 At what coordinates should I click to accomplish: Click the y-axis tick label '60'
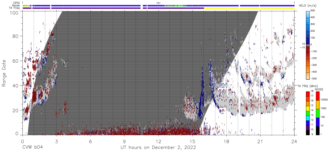[x=16, y=61]
